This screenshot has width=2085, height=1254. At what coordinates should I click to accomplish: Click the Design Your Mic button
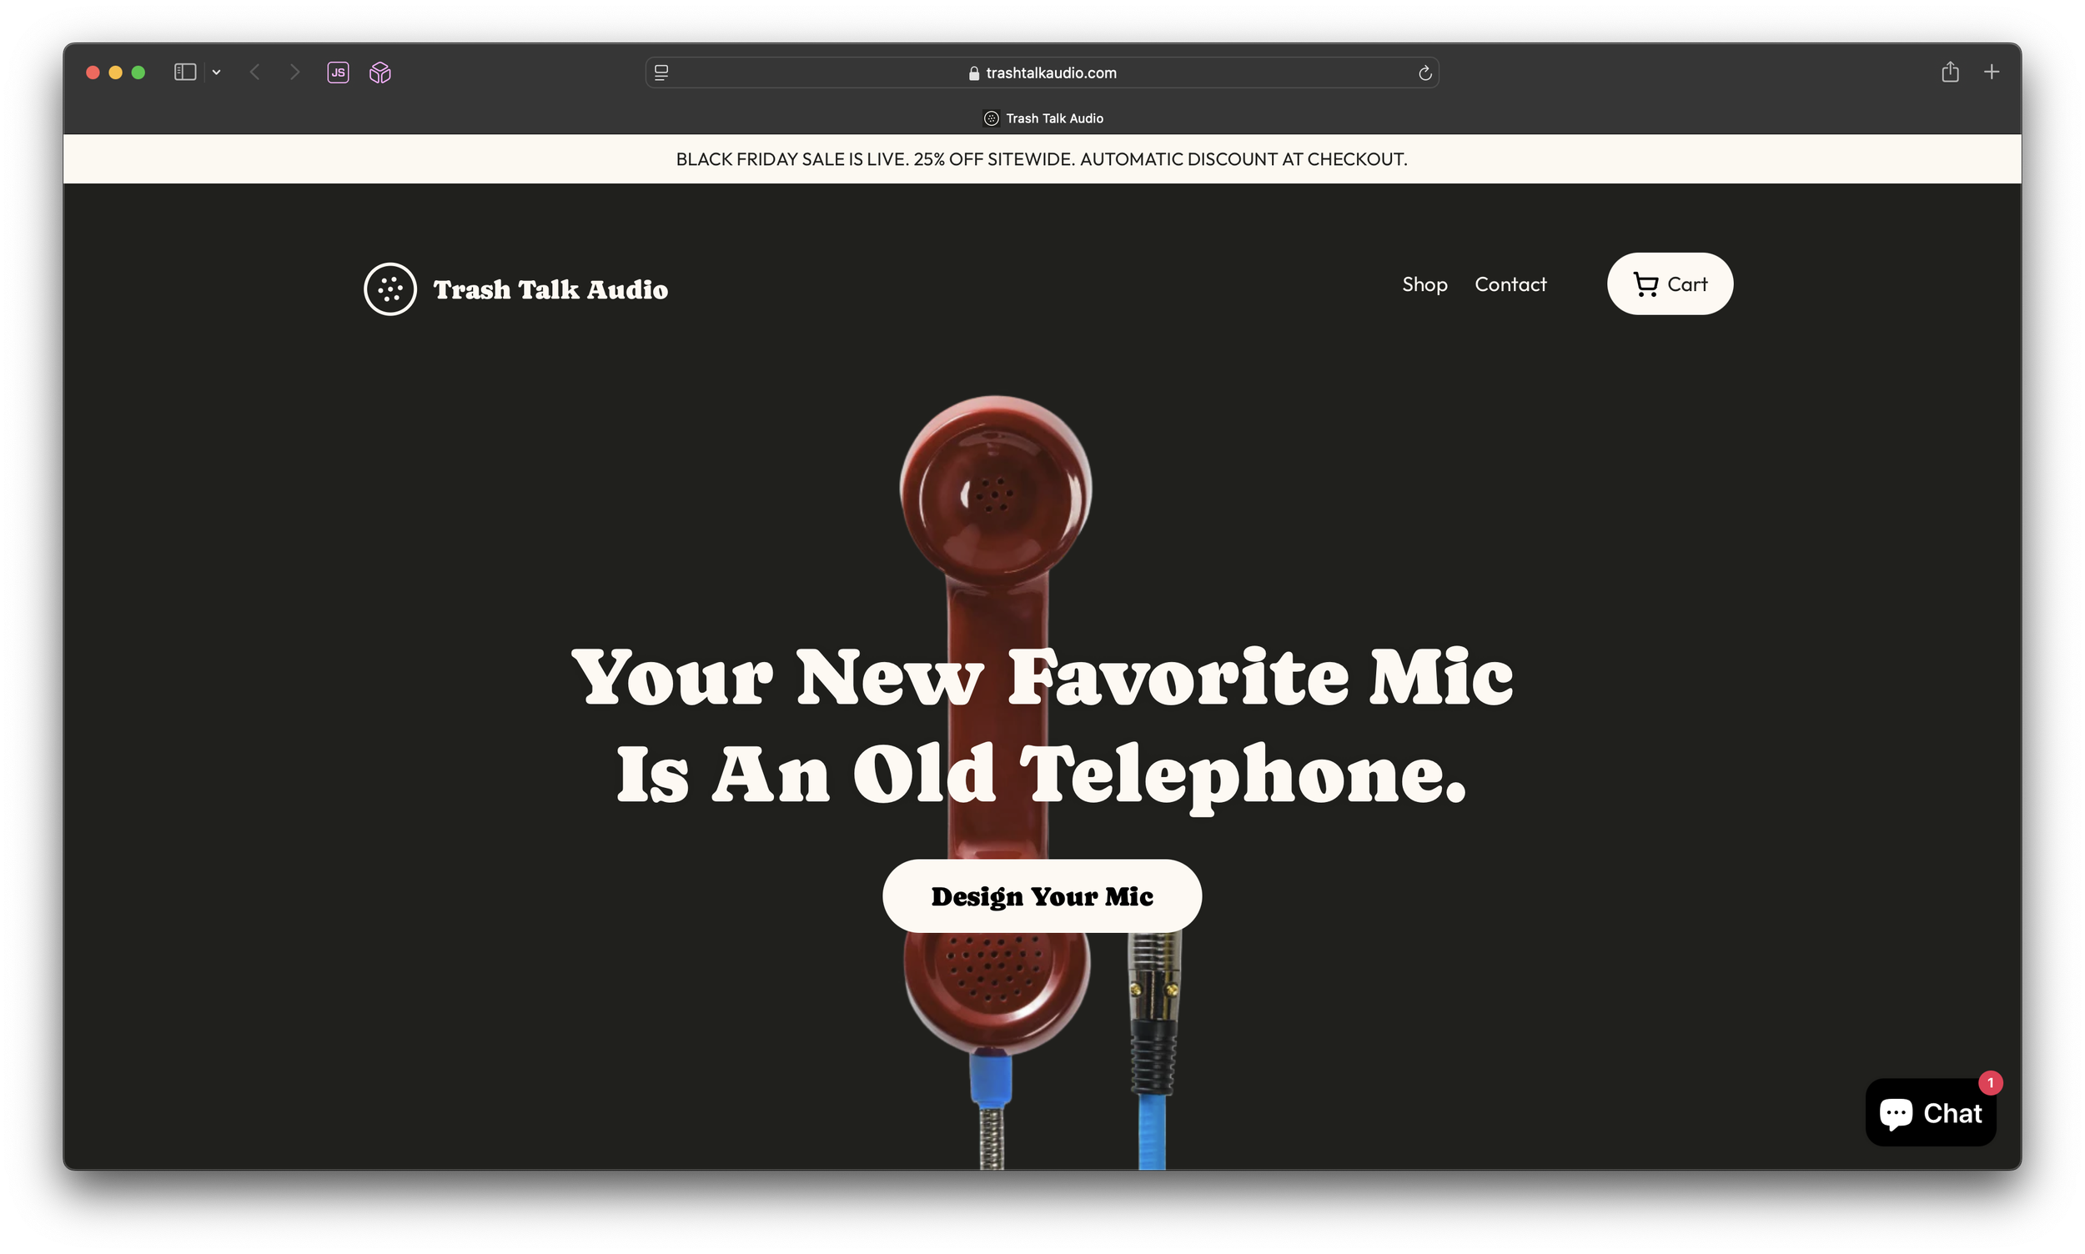tap(1041, 895)
